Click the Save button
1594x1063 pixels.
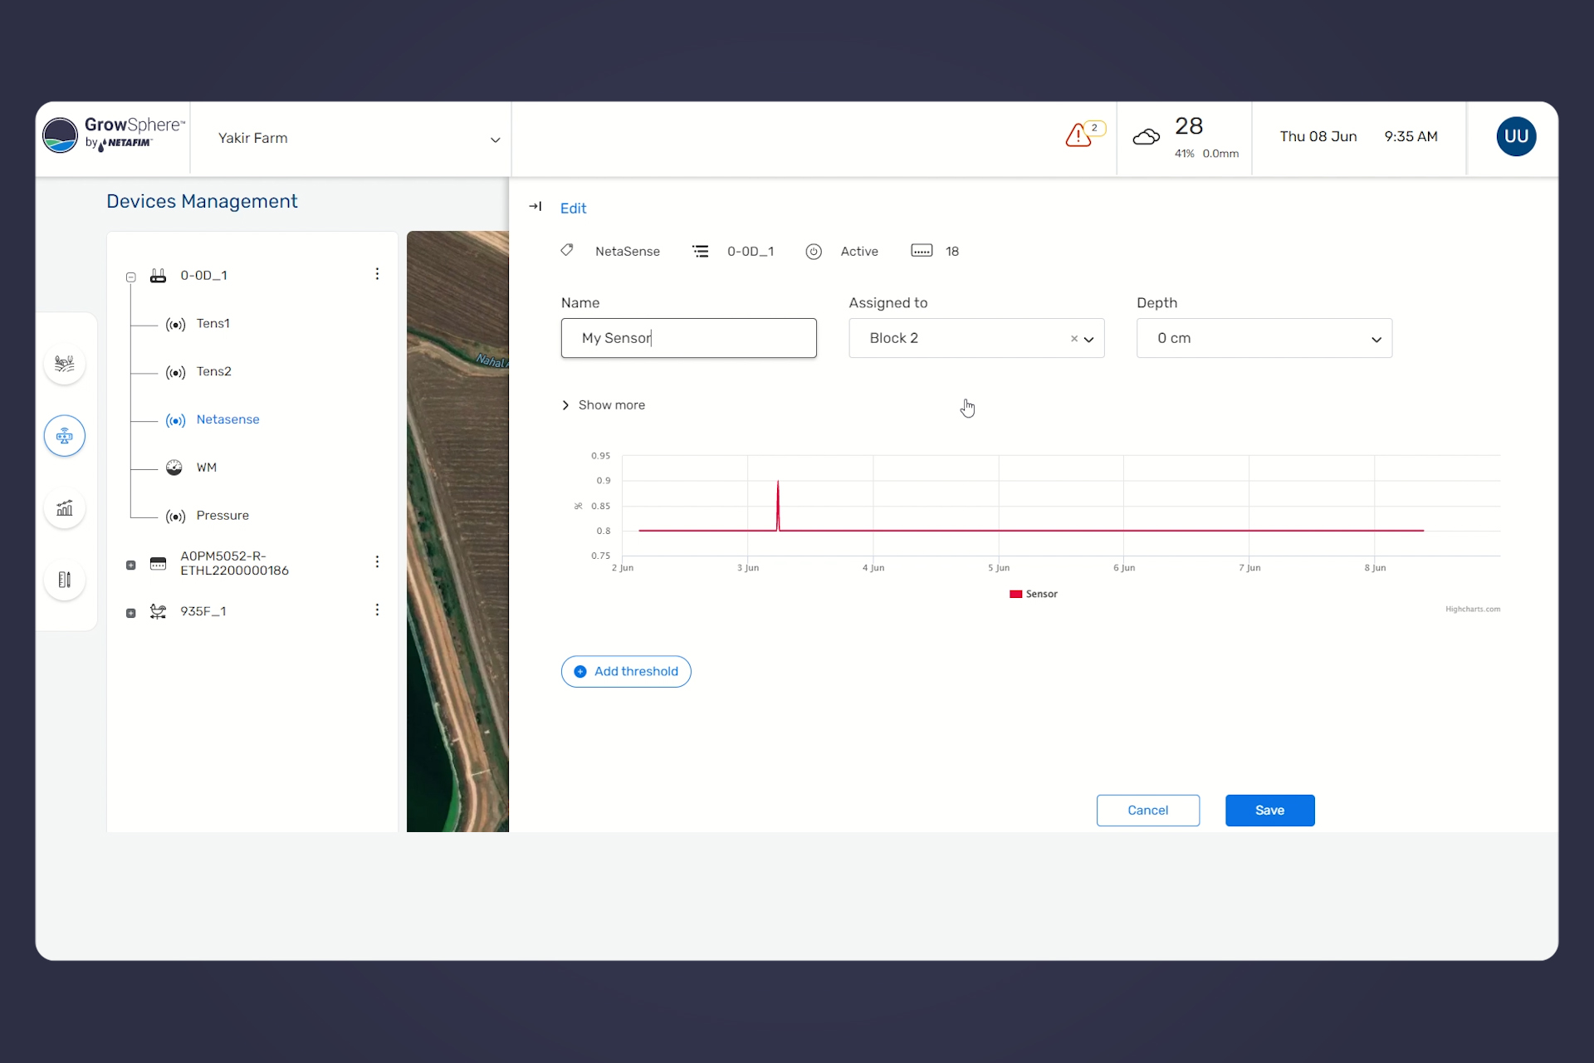(x=1269, y=811)
